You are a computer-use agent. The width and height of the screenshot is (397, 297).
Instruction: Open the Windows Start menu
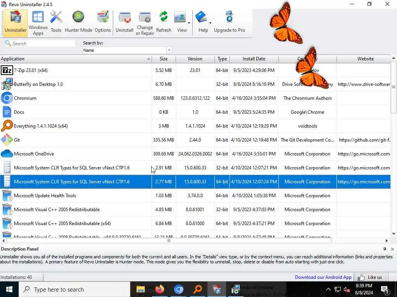point(9,289)
